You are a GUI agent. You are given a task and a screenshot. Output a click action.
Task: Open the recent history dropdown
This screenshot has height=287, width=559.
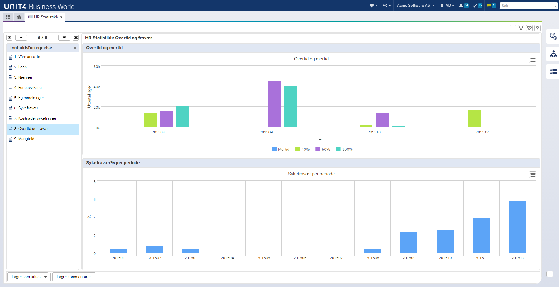pyautogui.click(x=387, y=6)
